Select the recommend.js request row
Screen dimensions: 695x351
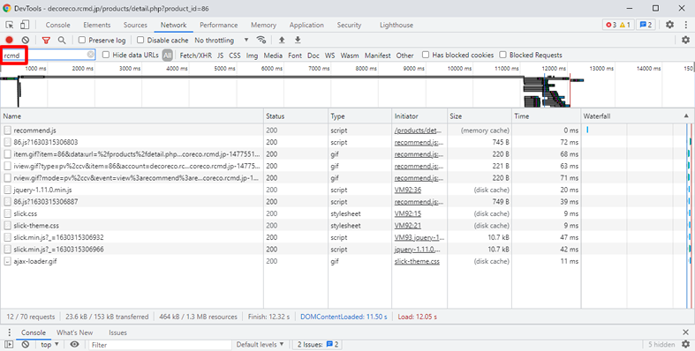pos(291,131)
